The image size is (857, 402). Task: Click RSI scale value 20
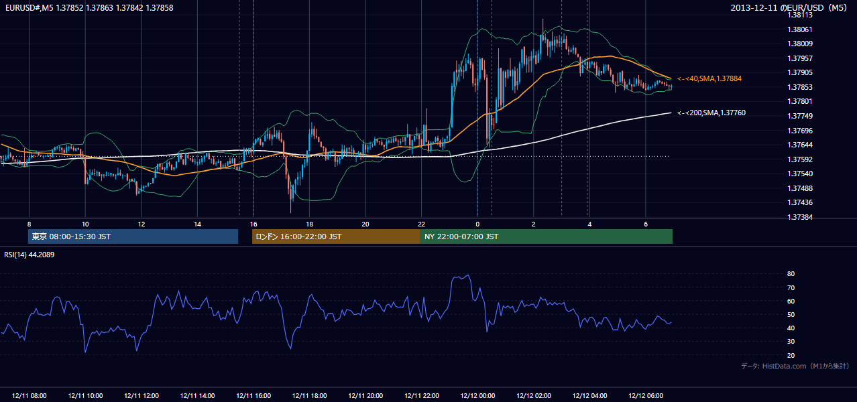point(791,355)
